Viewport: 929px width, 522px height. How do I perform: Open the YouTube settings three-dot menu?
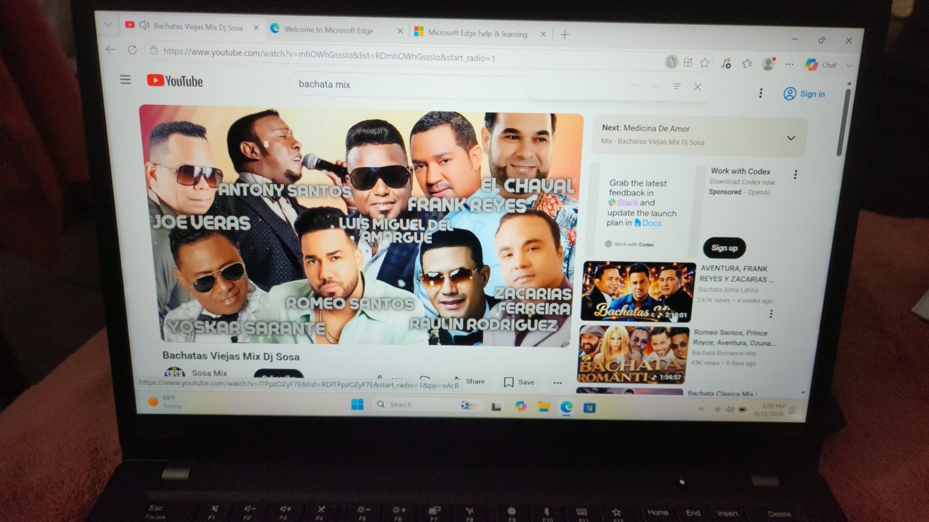click(x=761, y=93)
